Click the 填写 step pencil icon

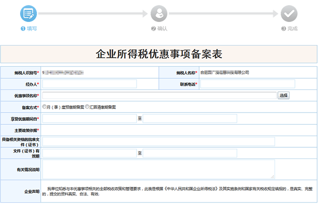(28, 13)
